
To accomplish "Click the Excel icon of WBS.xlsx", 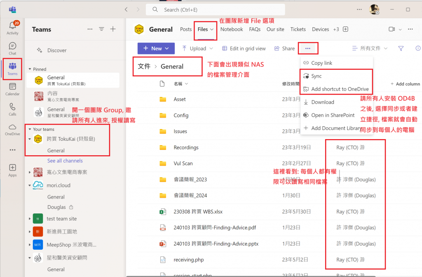I will pos(163,212).
